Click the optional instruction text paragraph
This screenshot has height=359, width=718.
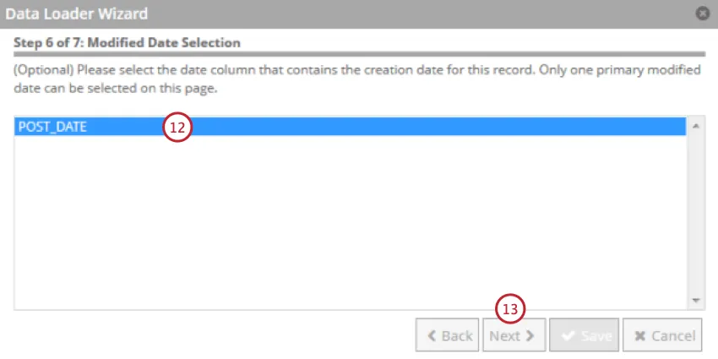click(338, 79)
